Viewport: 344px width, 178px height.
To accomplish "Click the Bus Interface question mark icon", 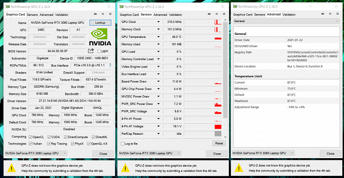I will click(x=110, y=65).
